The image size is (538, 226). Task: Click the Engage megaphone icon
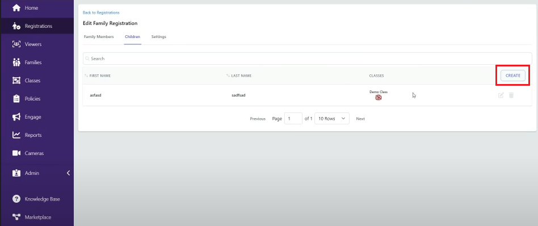pos(16,117)
